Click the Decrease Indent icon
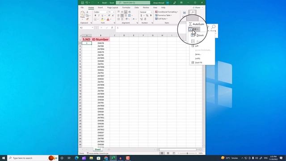The image size is (286, 161). 118,19
